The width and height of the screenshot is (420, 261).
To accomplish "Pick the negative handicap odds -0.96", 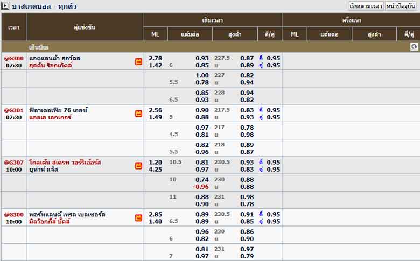I will 201,187.
